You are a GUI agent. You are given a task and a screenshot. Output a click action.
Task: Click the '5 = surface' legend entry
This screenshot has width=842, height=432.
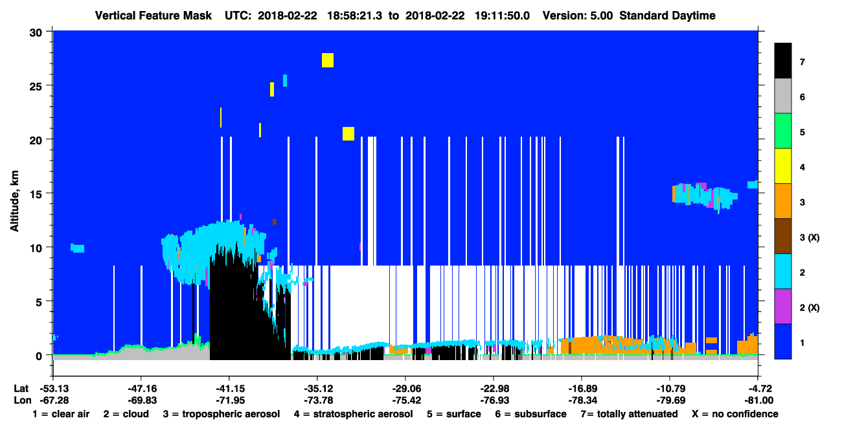[x=454, y=414]
